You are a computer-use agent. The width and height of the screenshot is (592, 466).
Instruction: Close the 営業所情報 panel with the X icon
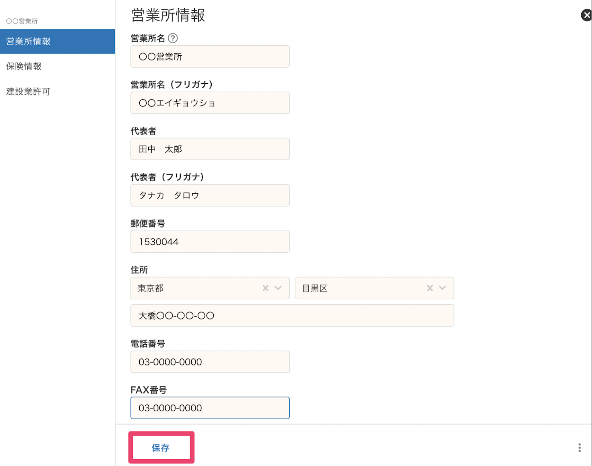pos(586,15)
